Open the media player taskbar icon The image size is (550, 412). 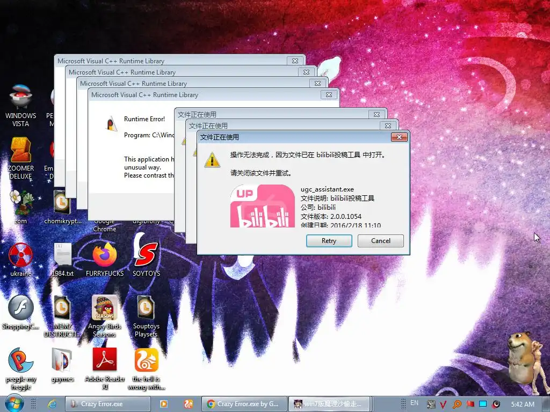(x=163, y=404)
